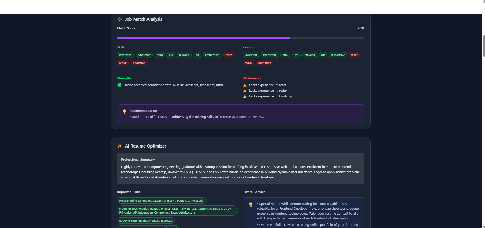Click the 'Backend Technologies: Node.js, Express.js' tag
Image resolution: width=485 pixels, height=228 pixels.
point(146,221)
